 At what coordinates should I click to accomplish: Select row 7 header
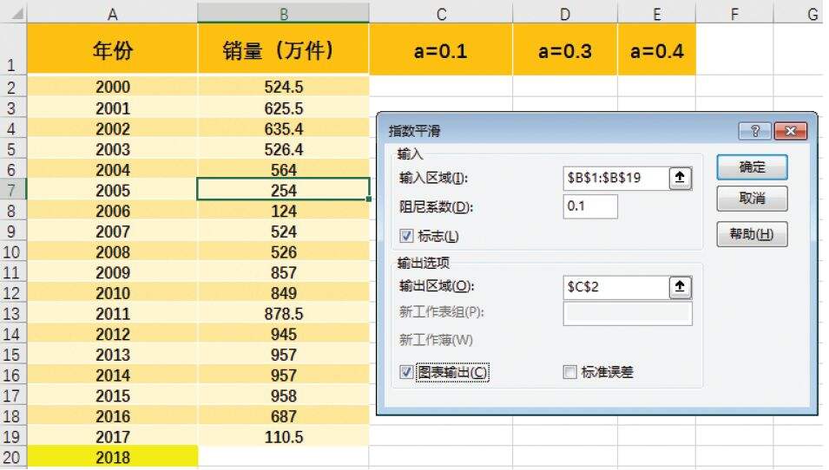[x=13, y=190]
